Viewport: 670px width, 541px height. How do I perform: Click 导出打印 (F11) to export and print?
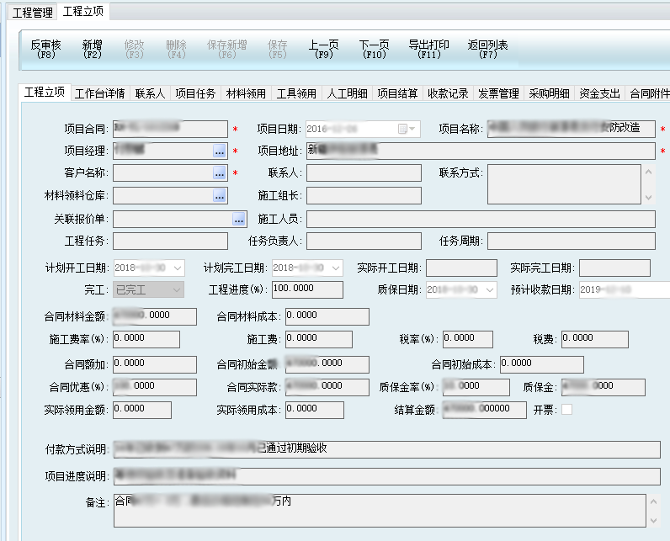[429, 49]
